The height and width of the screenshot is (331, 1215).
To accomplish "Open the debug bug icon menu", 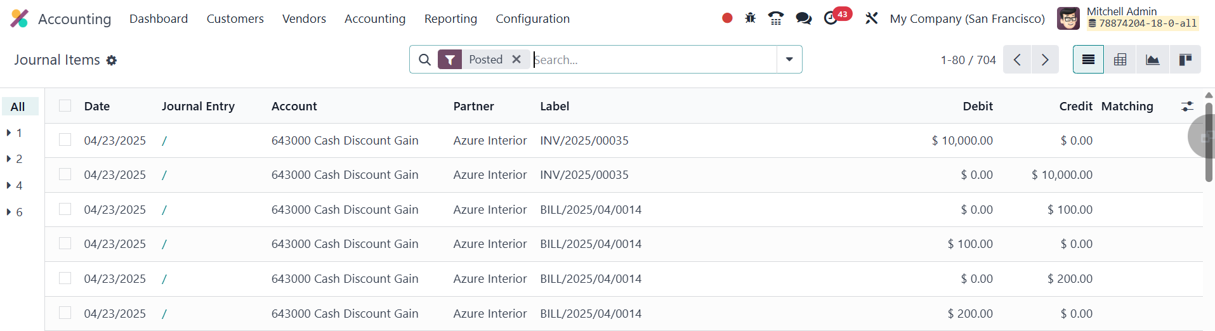I will [x=751, y=18].
